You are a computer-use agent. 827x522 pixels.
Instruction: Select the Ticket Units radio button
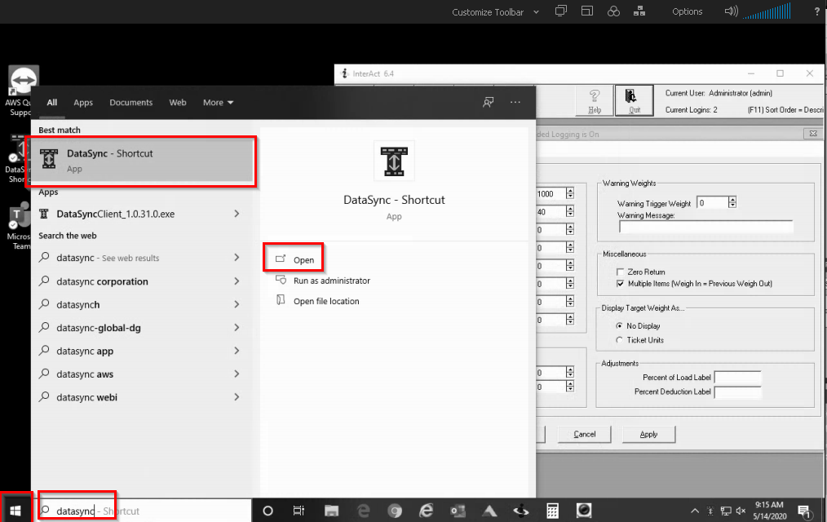(x=620, y=340)
